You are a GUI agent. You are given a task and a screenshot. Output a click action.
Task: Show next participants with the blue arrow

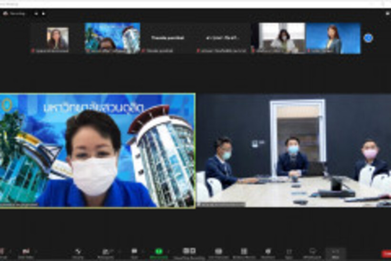point(368,38)
